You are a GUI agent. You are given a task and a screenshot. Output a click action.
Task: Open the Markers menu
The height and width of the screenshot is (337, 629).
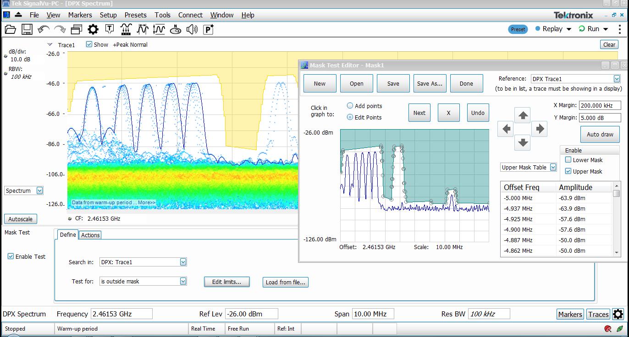(x=80, y=15)
